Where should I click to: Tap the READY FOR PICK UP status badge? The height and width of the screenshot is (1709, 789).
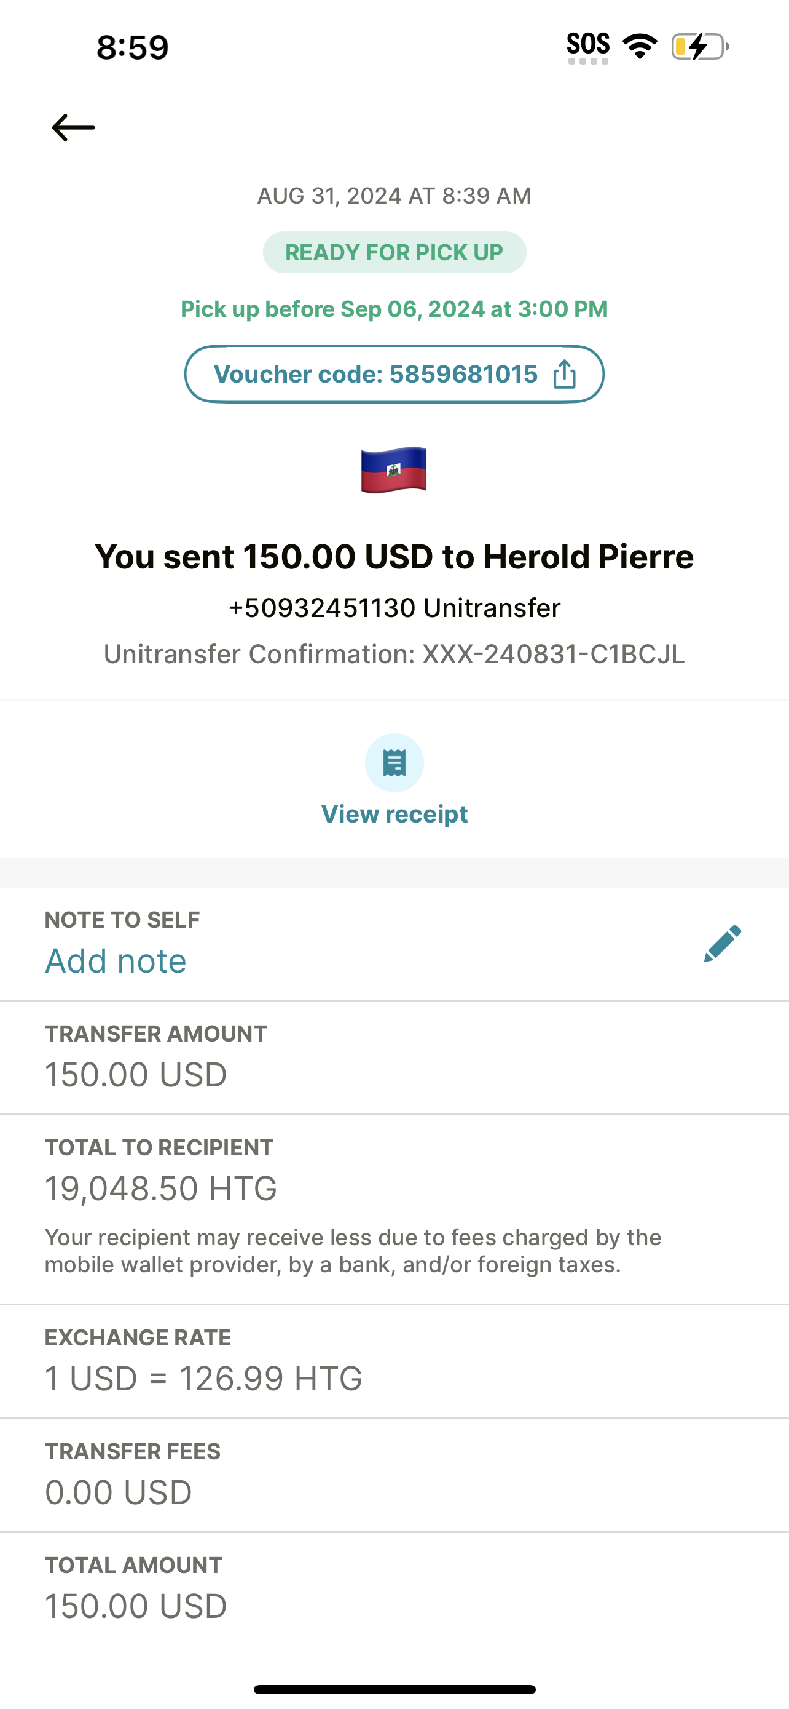click(x=394, y=252)
